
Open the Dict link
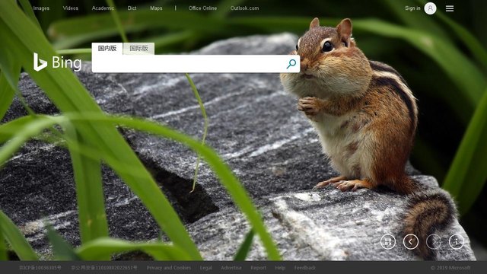(x=132, y=8)
